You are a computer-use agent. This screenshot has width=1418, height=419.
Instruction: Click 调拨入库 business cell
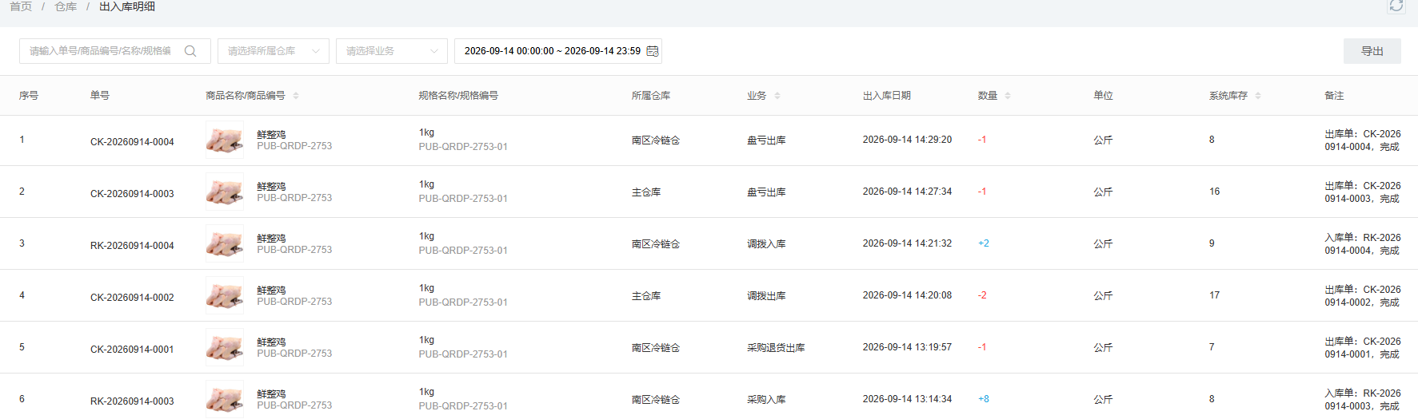[x=766, y=244]
